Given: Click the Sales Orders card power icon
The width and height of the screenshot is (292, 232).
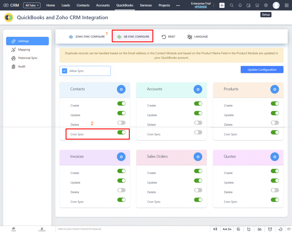Looking at the screenshot, I should coord(198,157).
